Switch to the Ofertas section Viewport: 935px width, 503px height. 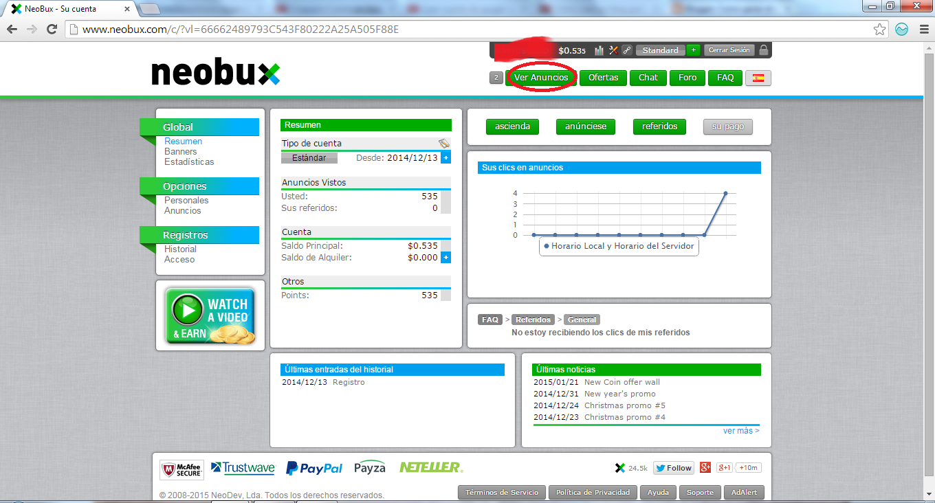pos(603,78)
